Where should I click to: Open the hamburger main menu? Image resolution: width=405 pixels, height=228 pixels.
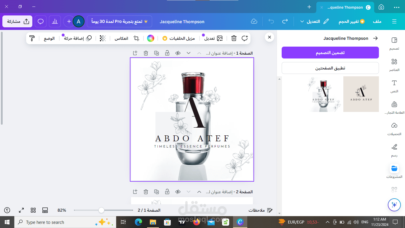(394, 21)
